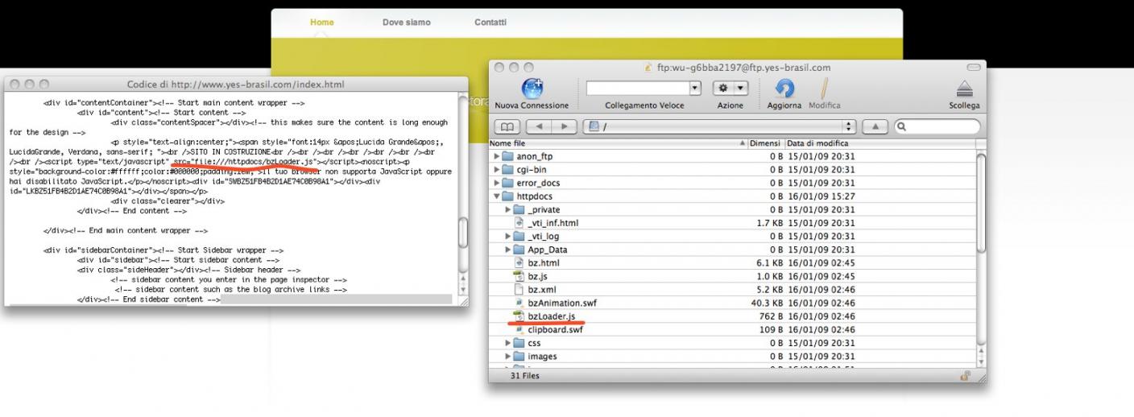The image size is (1134, 417).
Task: Click the FTP window toolbar toggle pill button
Action: 973,68
